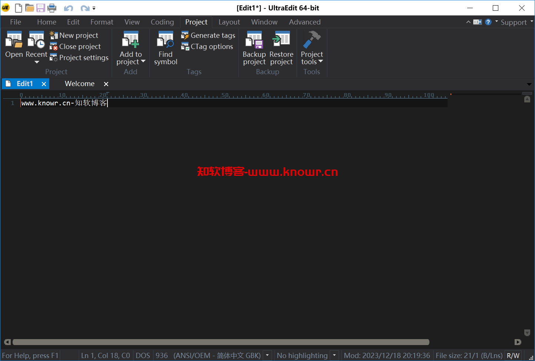
Task: Click No highlighting in status bar
Action: (x=302, y=355)
